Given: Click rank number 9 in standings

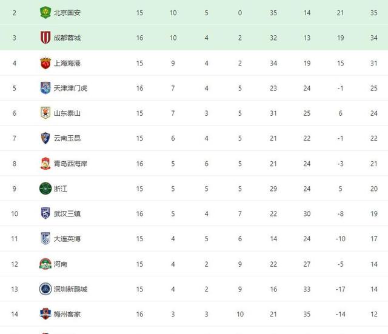Looking at the screenshot, I should tap(15, 189).
